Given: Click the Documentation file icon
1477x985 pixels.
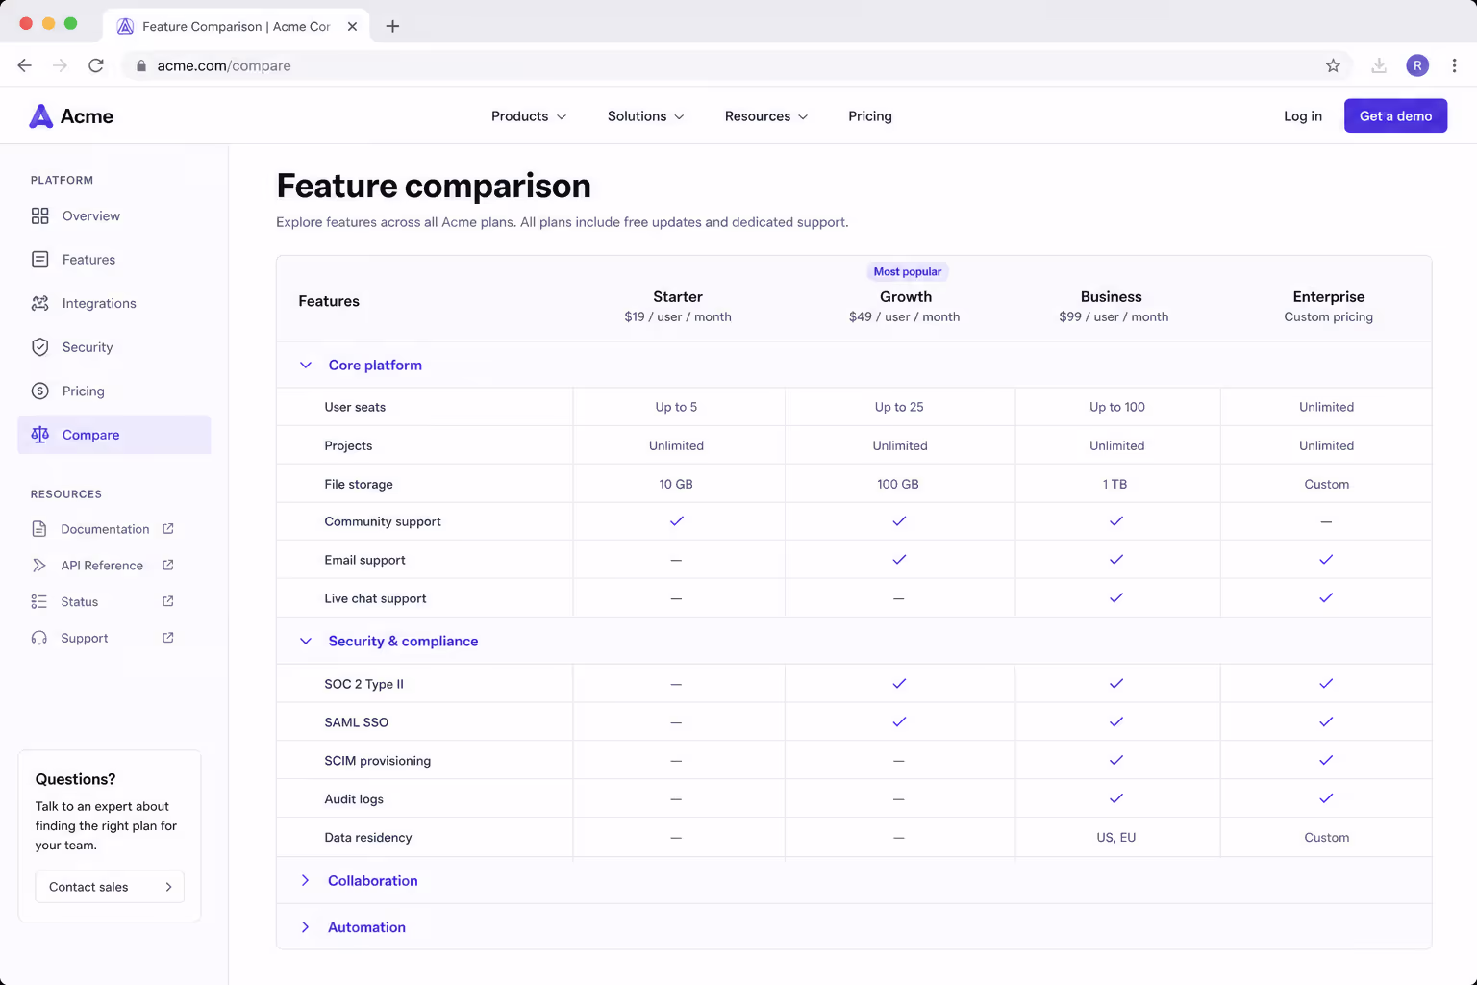Looking at the screenshot, I should pos(39,529).
